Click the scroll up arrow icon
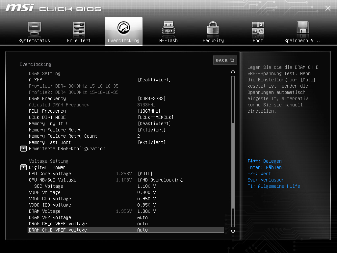337x253 pixels. click(x=233, y=71)
